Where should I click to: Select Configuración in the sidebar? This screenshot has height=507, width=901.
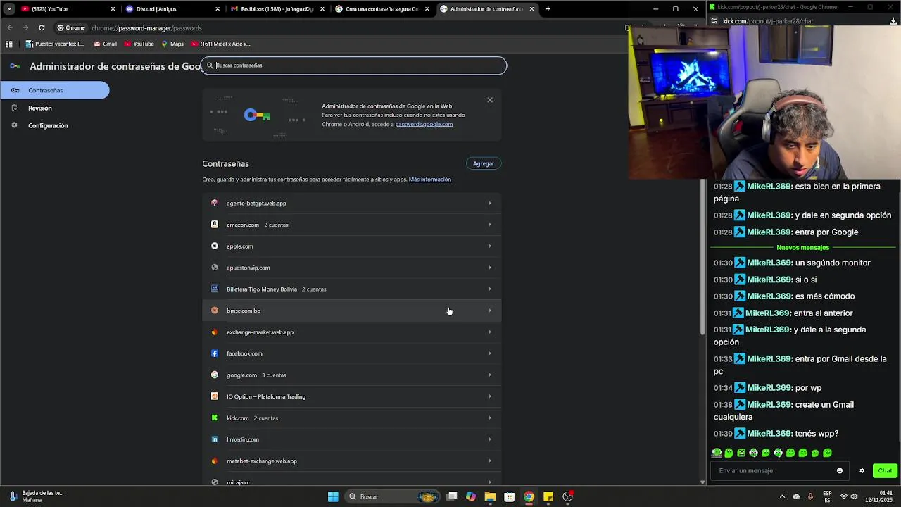tap(48, 125)
